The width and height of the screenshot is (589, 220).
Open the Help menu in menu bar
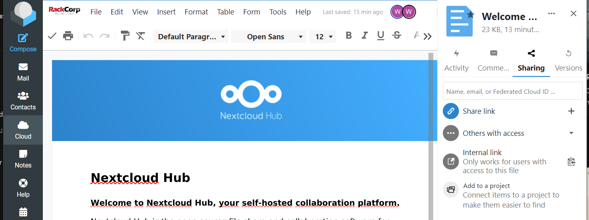click(303, 12)
